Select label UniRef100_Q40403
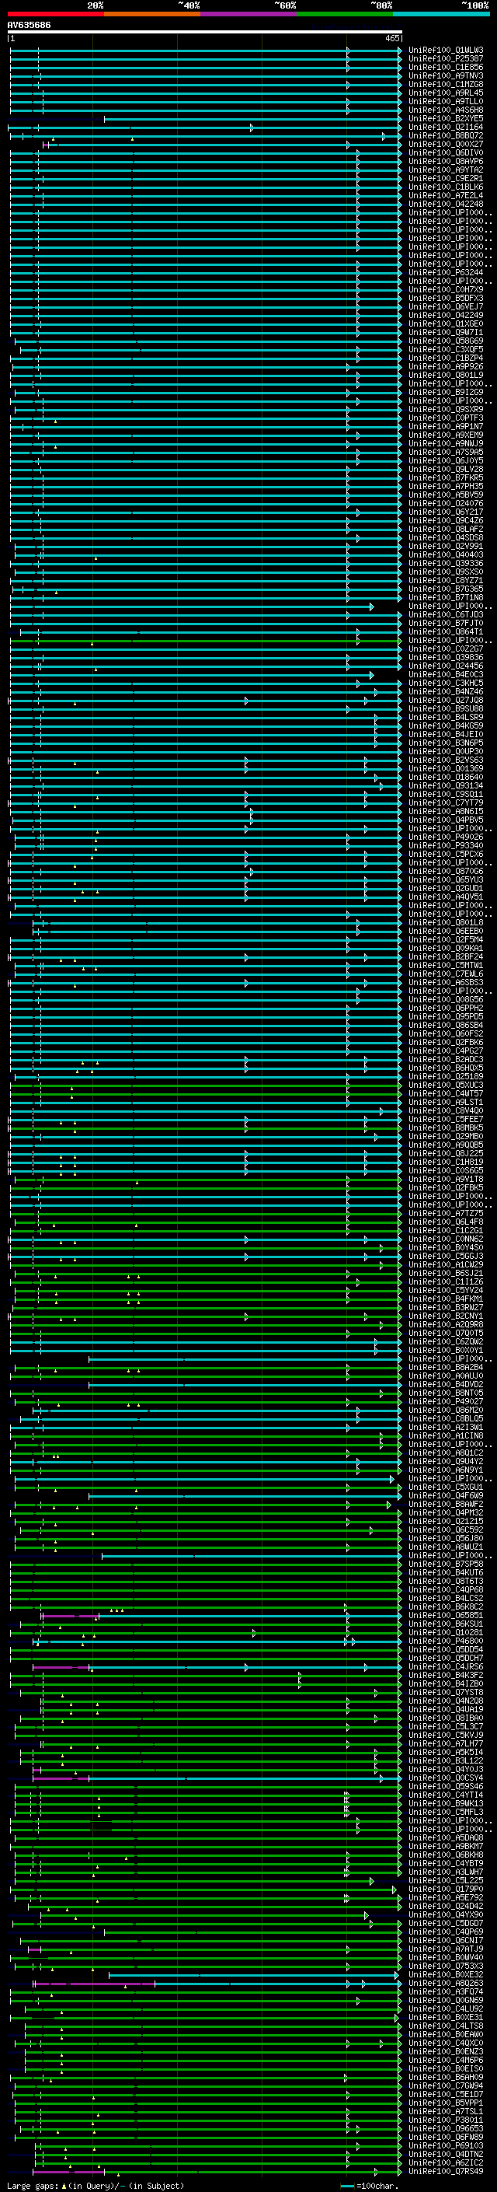The width and height of the screenshot is (497, 2192). (x=446, y=554)
